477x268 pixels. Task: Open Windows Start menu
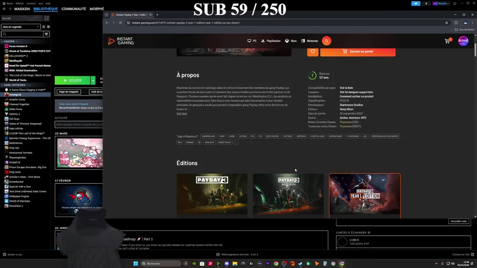(x=136, y=264)
